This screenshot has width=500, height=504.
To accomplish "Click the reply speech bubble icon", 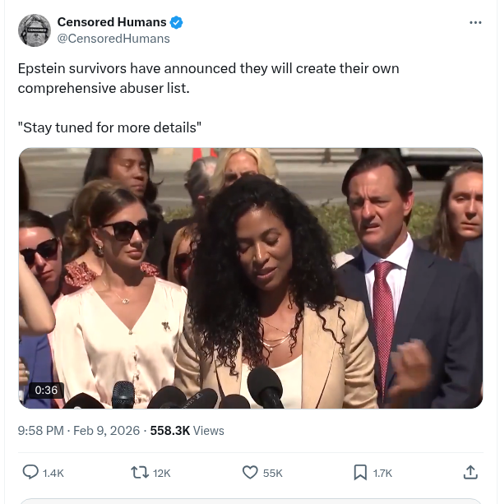I will (x=30, y=472).
